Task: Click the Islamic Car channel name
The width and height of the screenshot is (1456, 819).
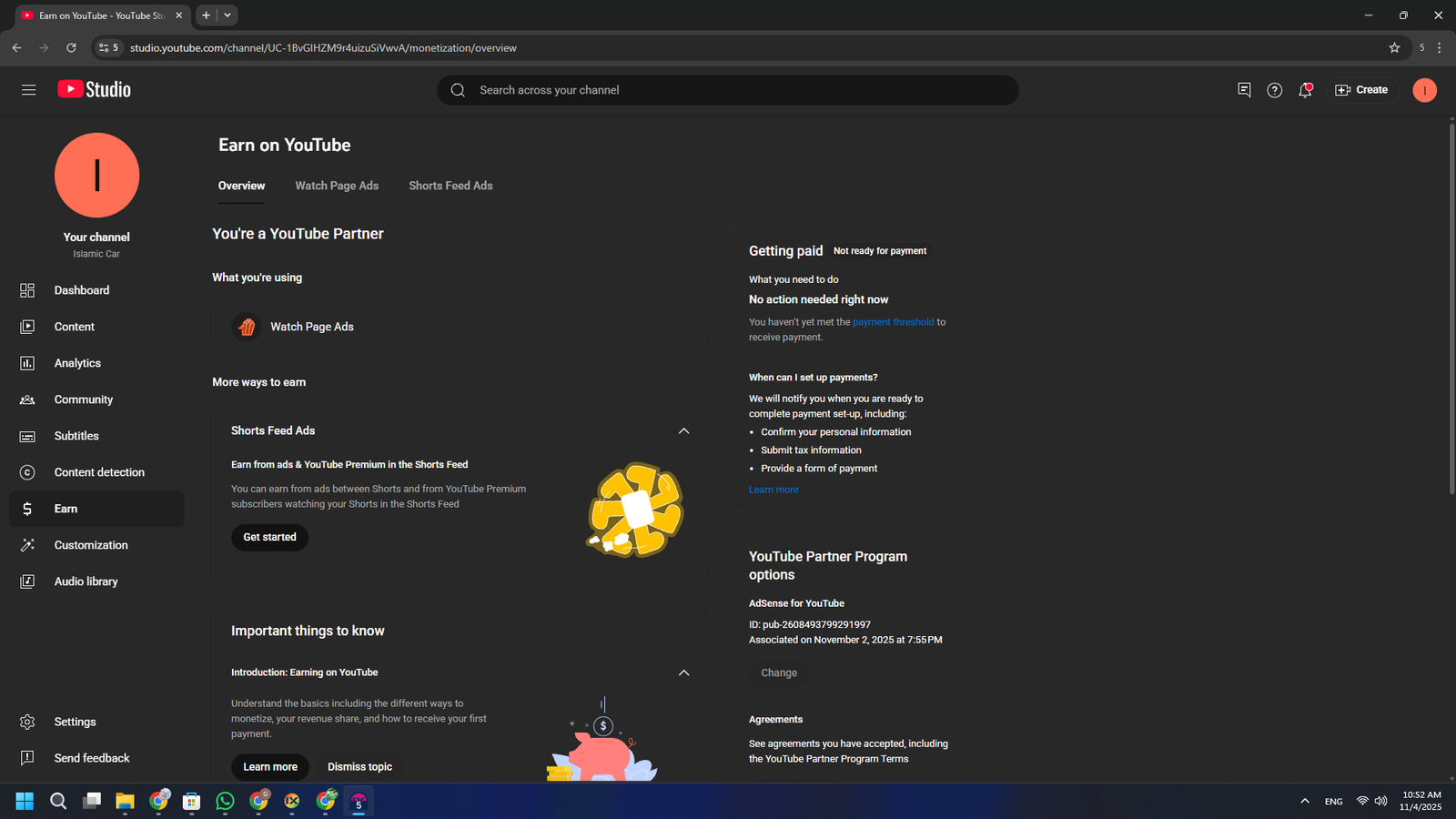Action: tap(96, 254)
